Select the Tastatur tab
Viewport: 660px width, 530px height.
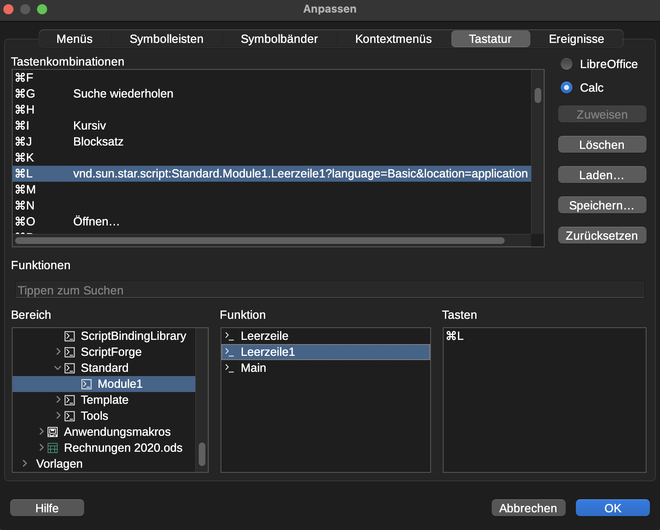(x=490, y=39)
